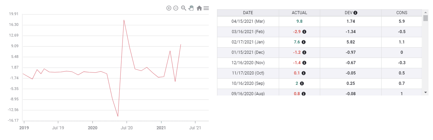Click info icon next to -1.2 actual value
The width and height of the screenshot is (433, 140).
[304, 52]
